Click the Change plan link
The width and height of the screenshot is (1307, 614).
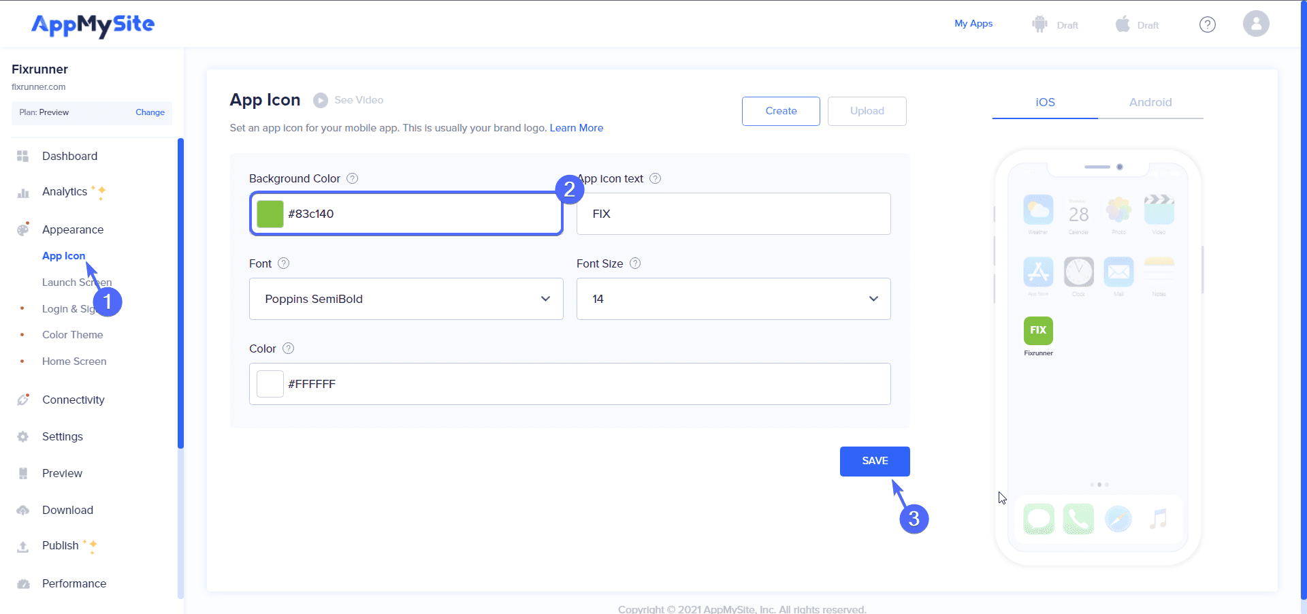pyautogui.click(x=150, y=112)
